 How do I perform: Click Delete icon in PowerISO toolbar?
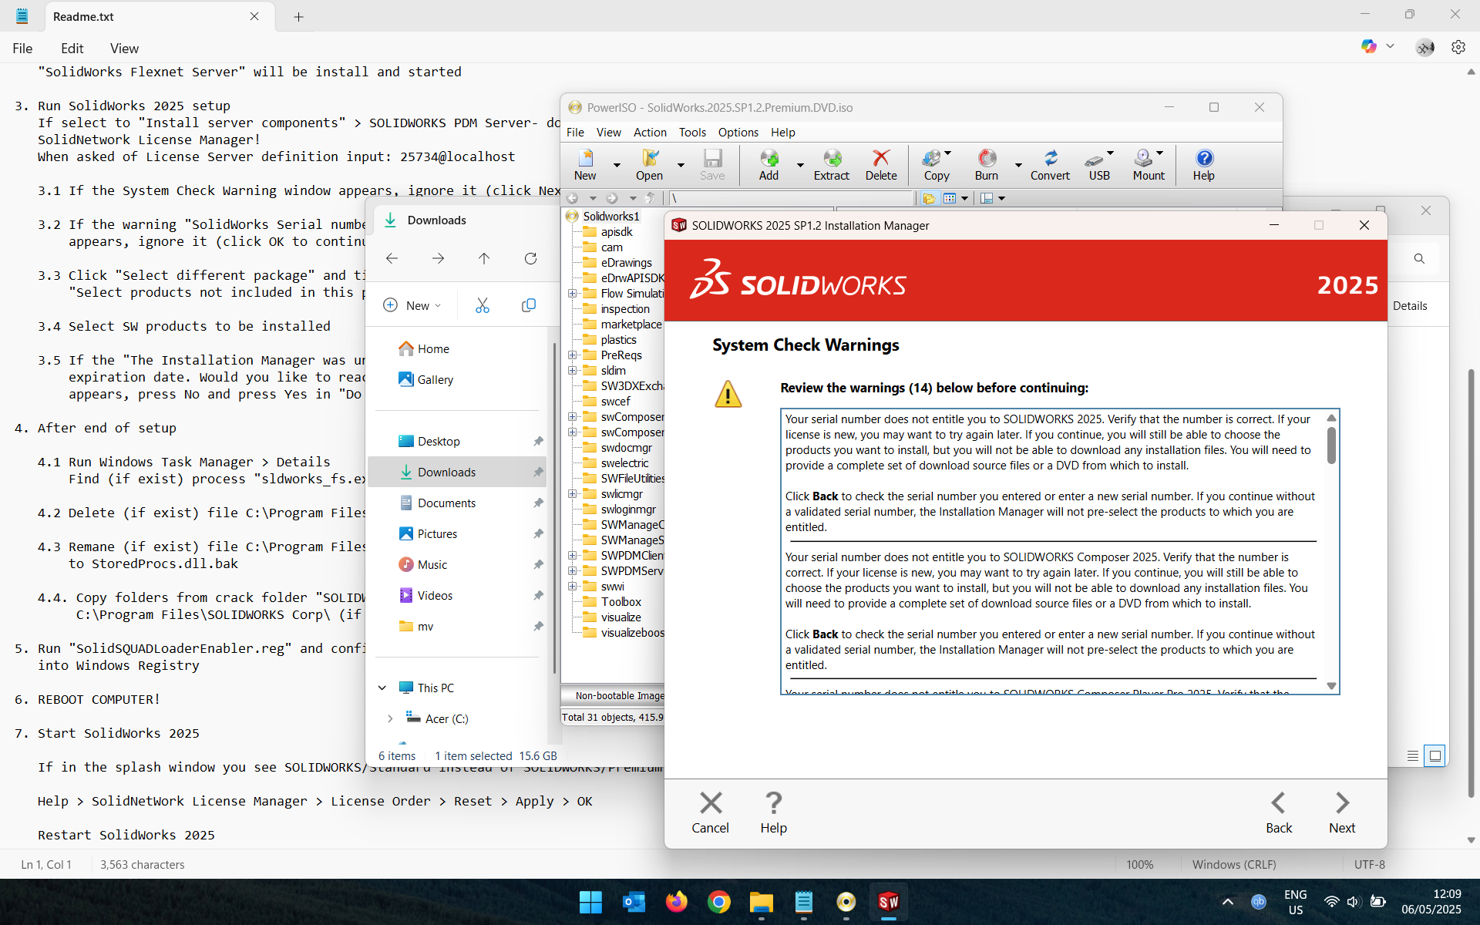point(881,165)
